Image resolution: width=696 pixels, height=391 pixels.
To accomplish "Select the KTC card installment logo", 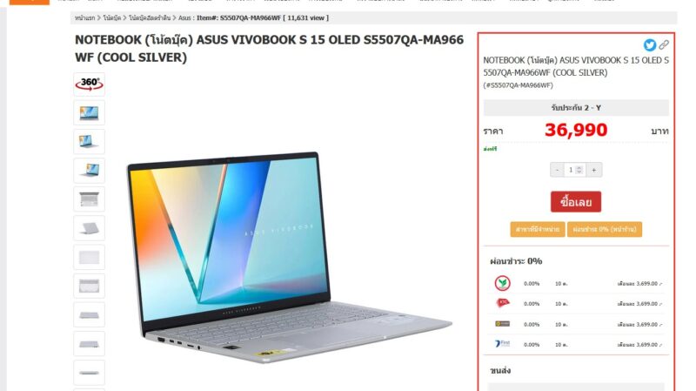I will (503, 303).
